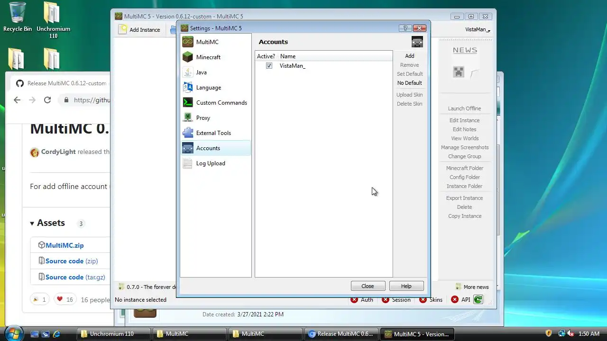Open Recycle Bin on desktop
Viewport: 607px width, 341px height.
[18, 17]
